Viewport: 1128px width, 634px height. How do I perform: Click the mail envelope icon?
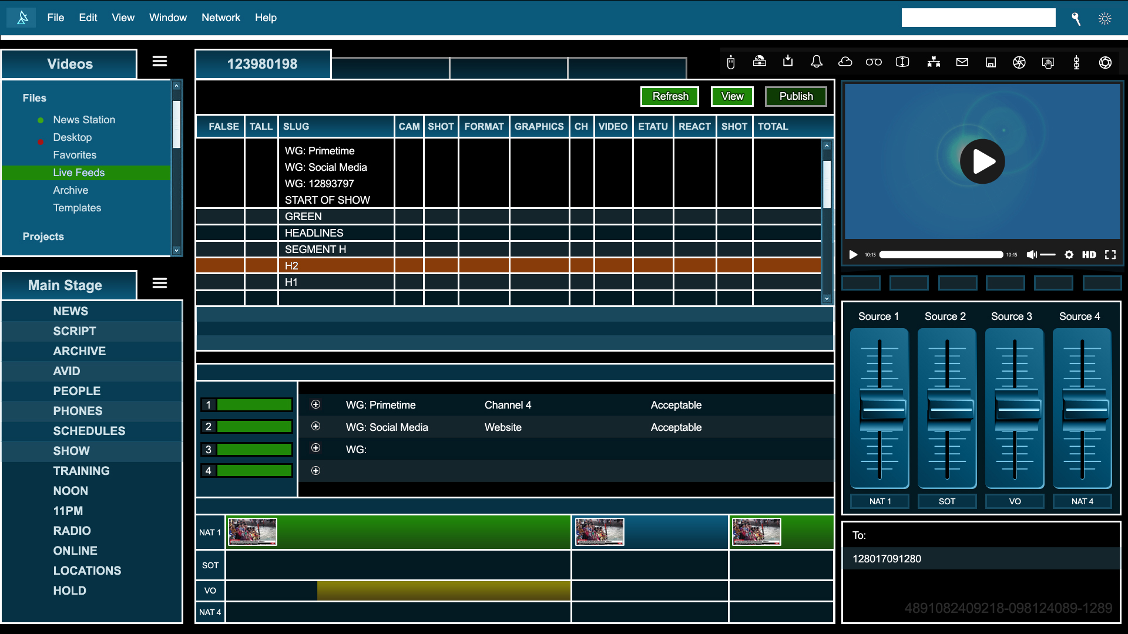pyautogui.click(x=962, y=62)
